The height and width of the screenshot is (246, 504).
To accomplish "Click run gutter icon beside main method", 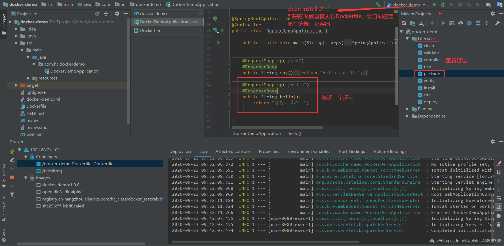I will [x=218, y=43].
